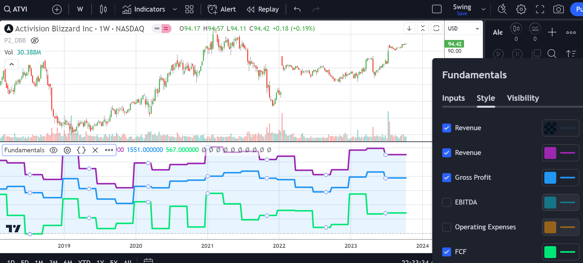The height and width of the screenshot is (263, 583).
Task: Enable the Operating Expenses checkbox
Action: pyautogui.click(x=447, y=227)
